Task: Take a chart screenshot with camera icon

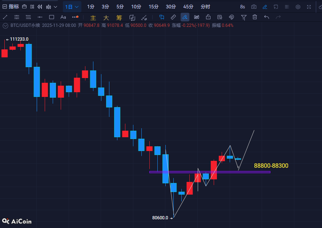Action: point(254,7)
